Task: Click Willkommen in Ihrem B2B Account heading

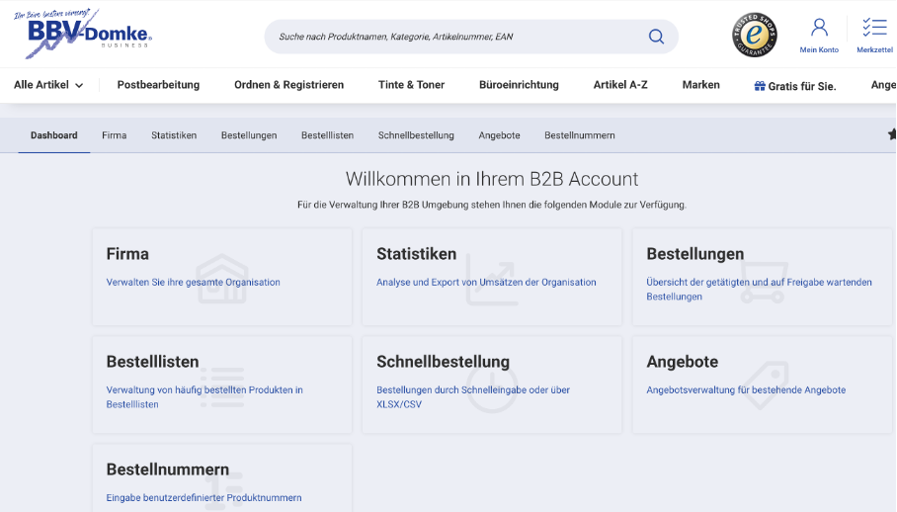Action: pos(492,179)
